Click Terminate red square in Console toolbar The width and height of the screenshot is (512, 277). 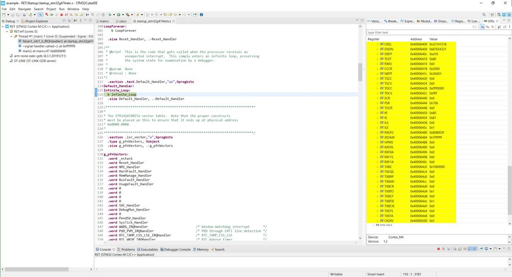(438, 249)
